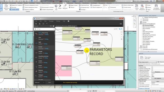
Task: Toggle Thin Lines in Graphics panel
Action: pos(14,9)
